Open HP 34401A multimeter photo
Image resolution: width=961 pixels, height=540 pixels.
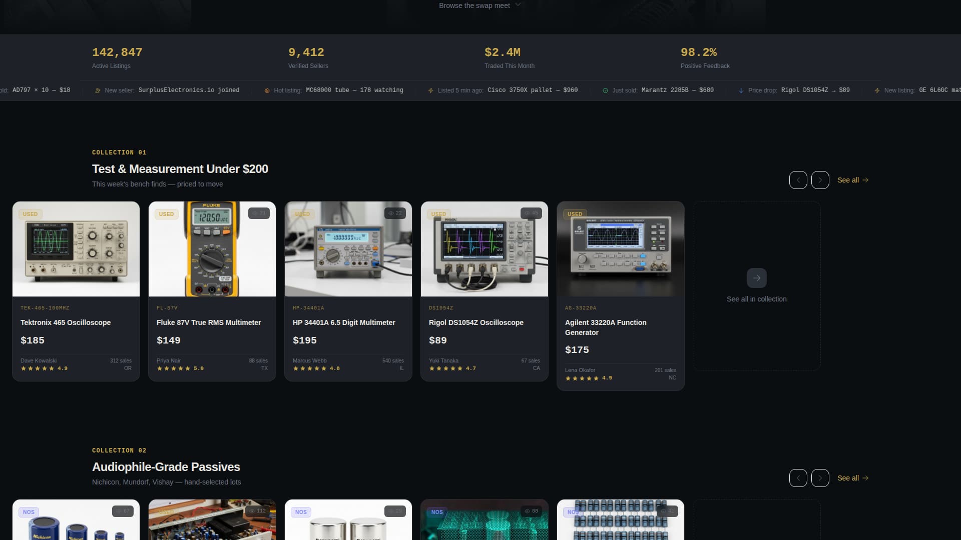pos(348,249)
